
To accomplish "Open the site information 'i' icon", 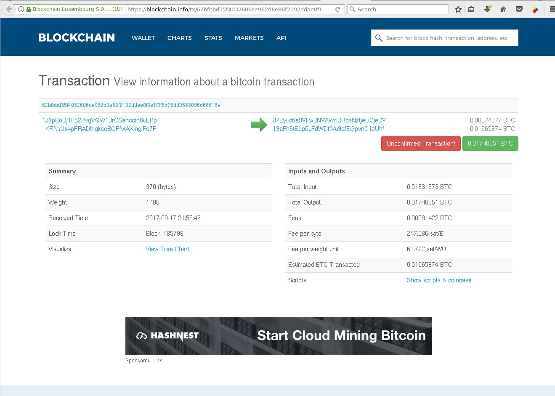I will pyautogui.click(x=21, y=9).
